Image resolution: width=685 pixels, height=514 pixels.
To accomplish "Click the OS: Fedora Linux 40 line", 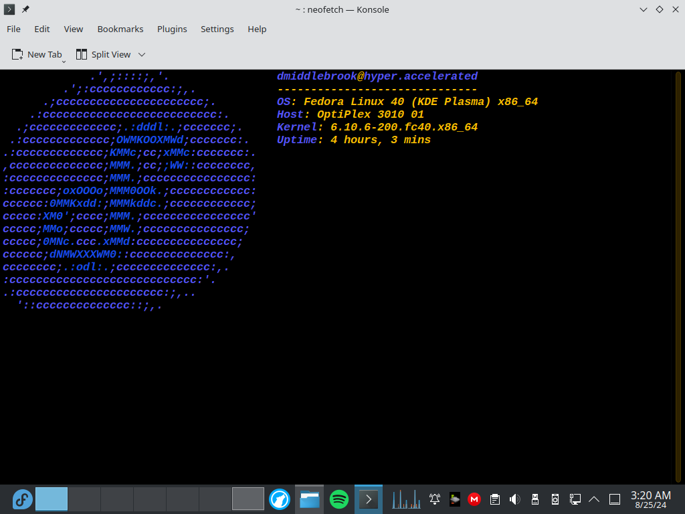I will coord(407,102).
